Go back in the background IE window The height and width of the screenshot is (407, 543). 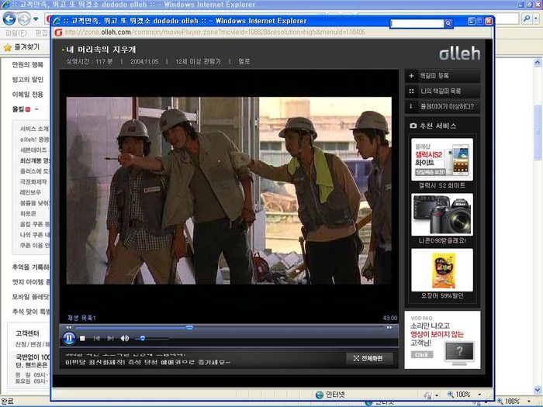(9, 19)
